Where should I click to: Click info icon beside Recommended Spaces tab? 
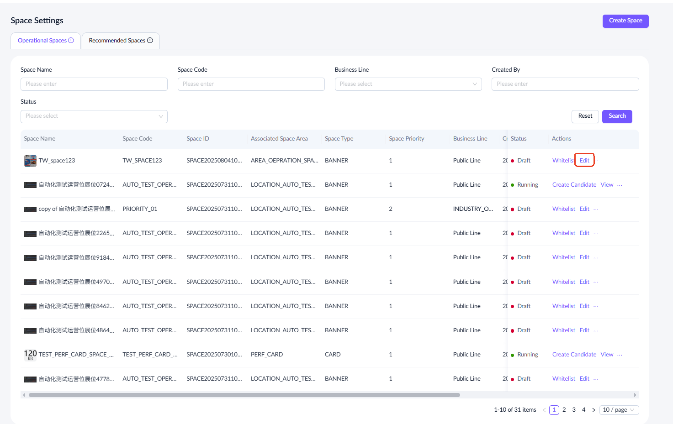[150, 40]
